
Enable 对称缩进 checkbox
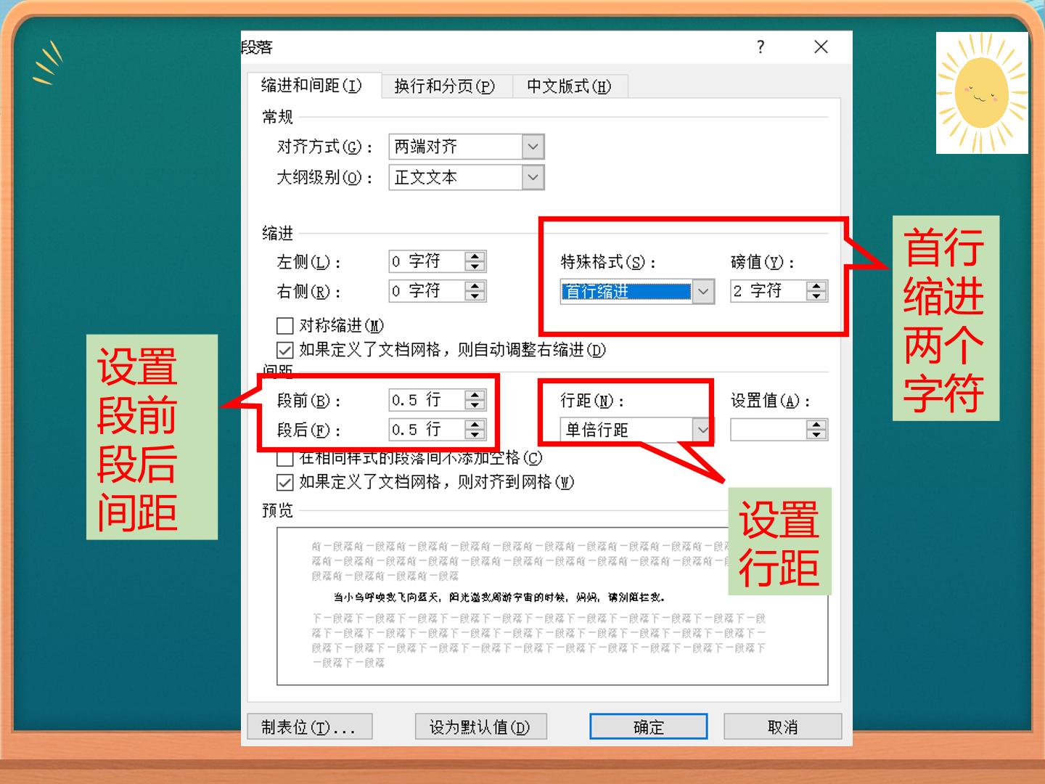[285, 325]
